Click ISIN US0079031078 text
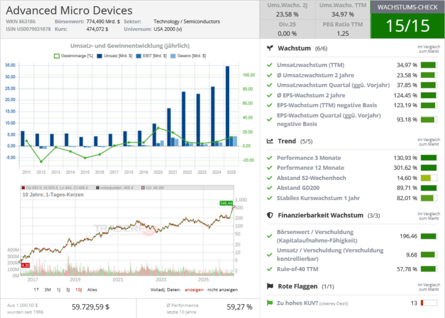Viewport: 445px width, 318px height. 28,29
